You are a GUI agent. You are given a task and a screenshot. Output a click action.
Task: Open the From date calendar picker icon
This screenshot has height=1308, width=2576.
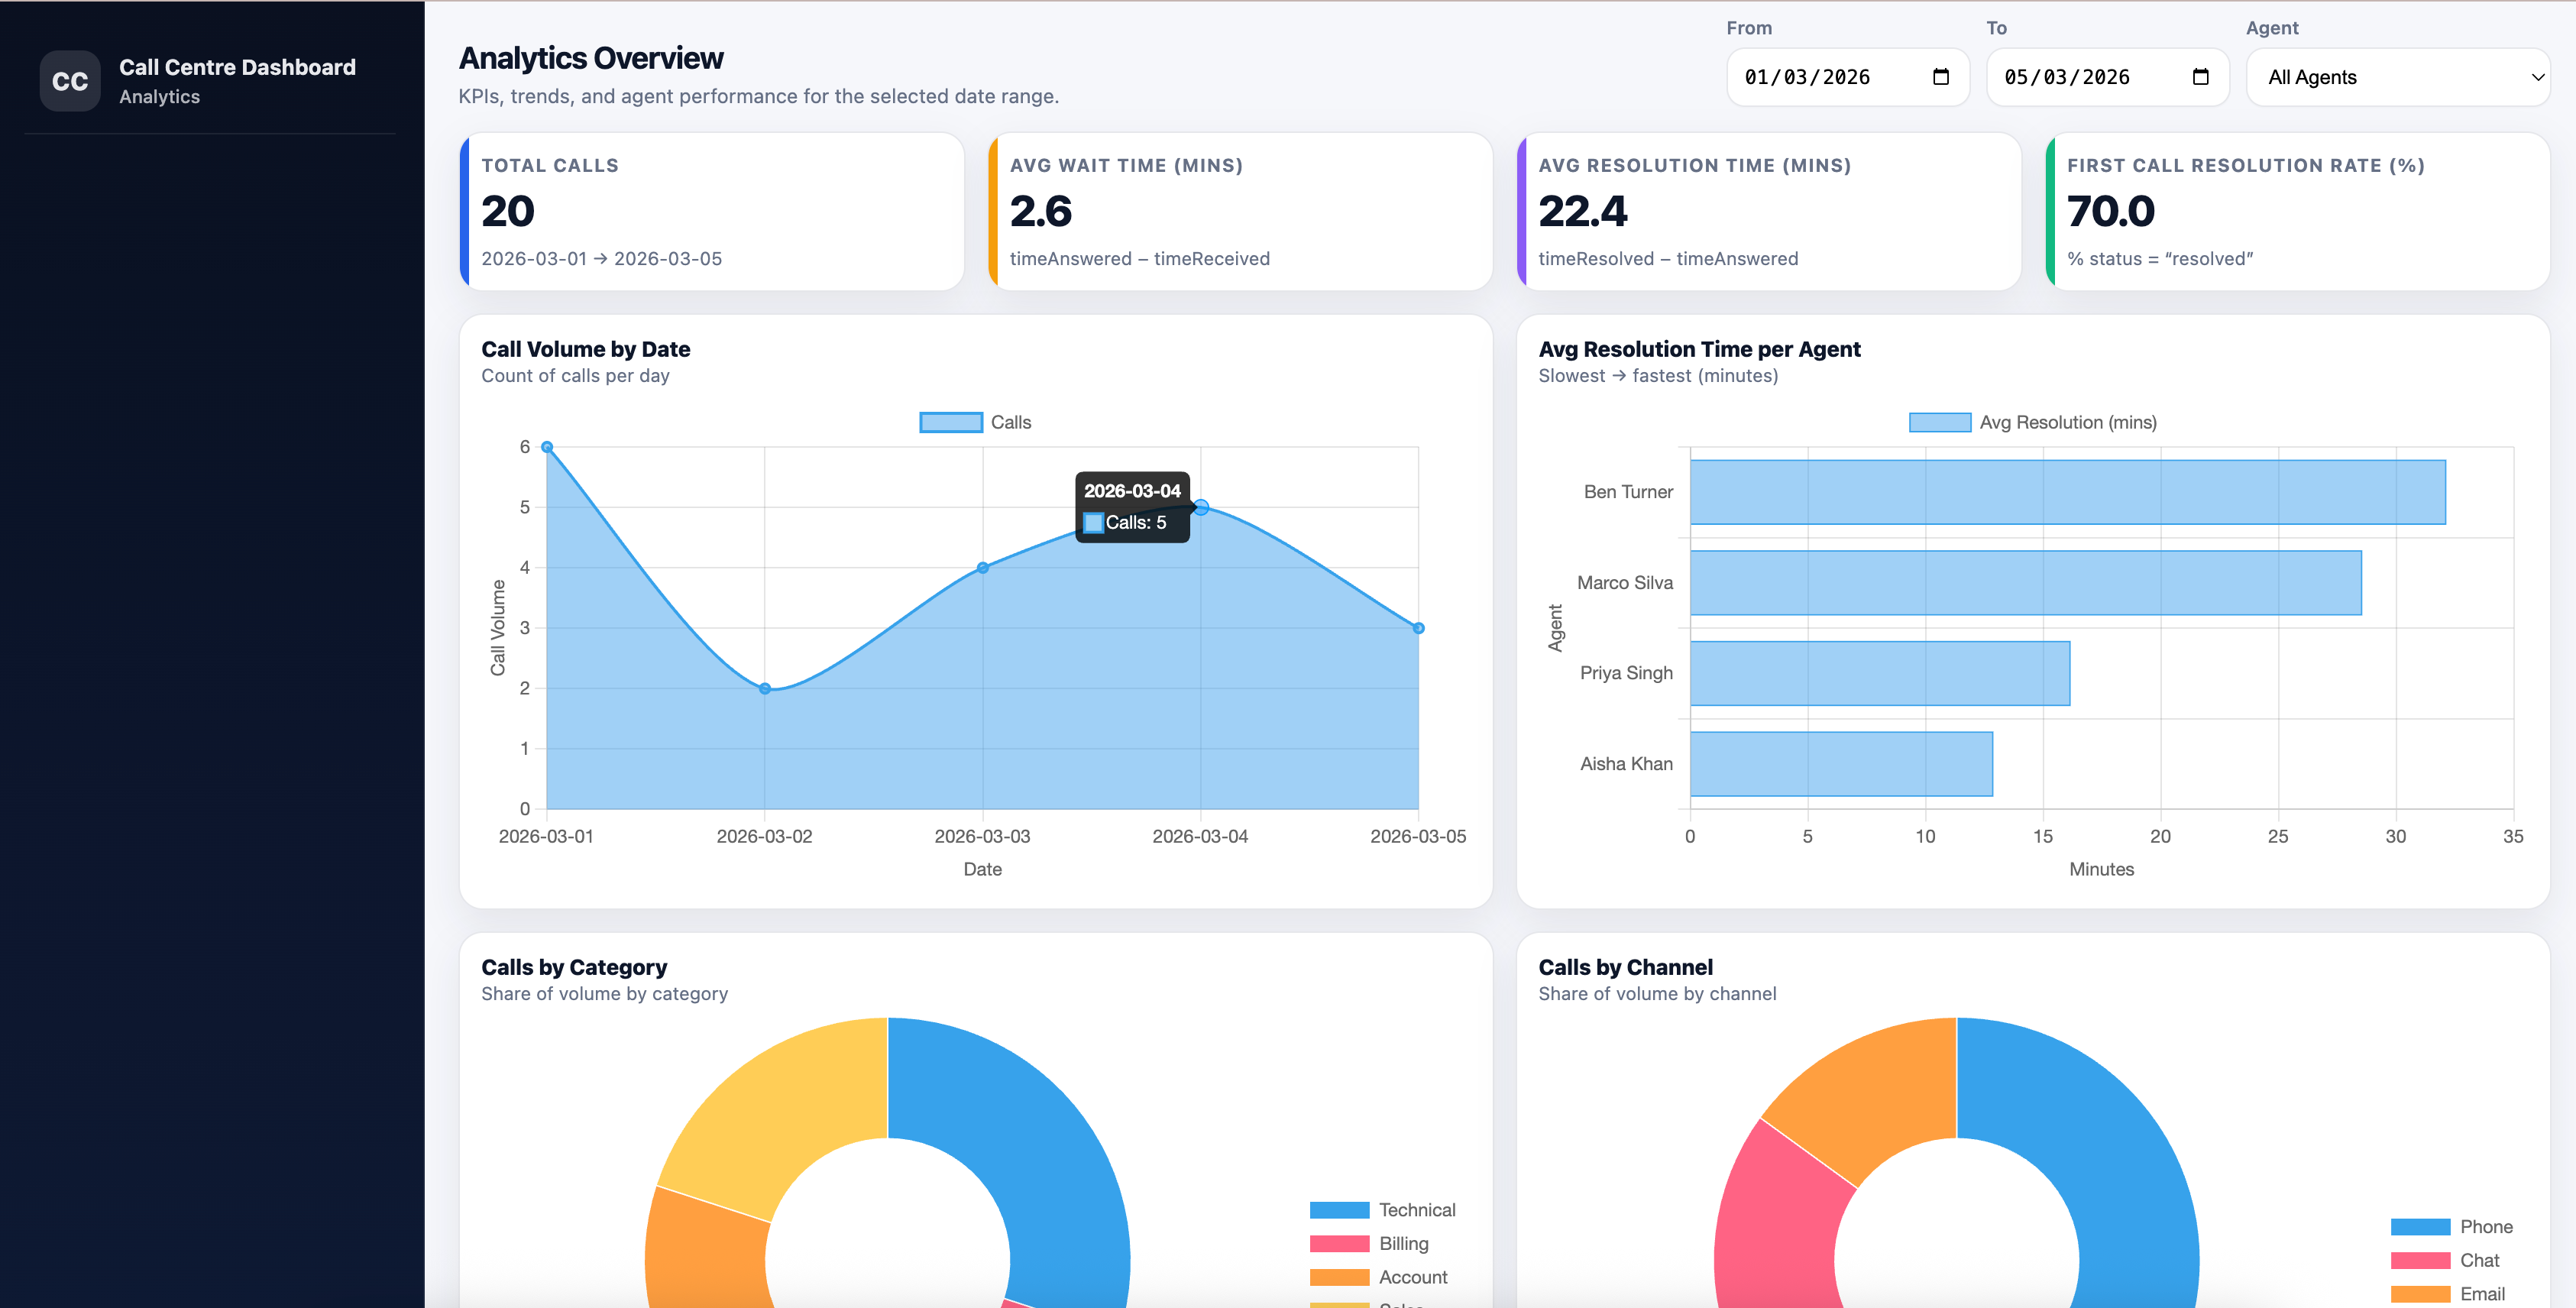click(x=1940, y=77)
